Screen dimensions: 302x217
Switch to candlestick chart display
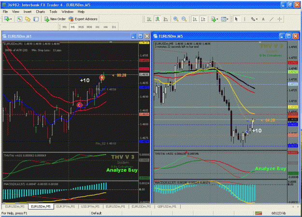pyautogui.click(x=158, y=19)
